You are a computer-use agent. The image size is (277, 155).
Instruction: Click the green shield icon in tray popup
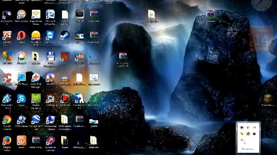tap(242, 134)
